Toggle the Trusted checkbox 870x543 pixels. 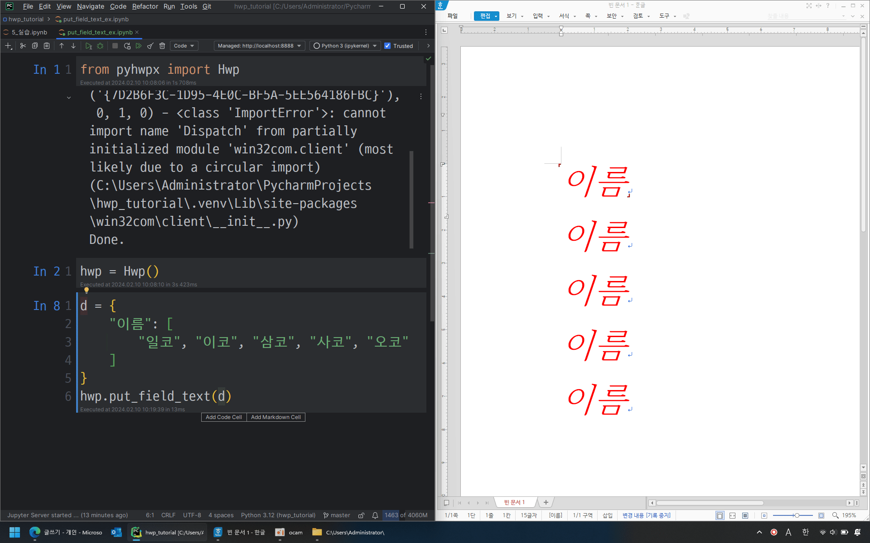pos(387,46)
